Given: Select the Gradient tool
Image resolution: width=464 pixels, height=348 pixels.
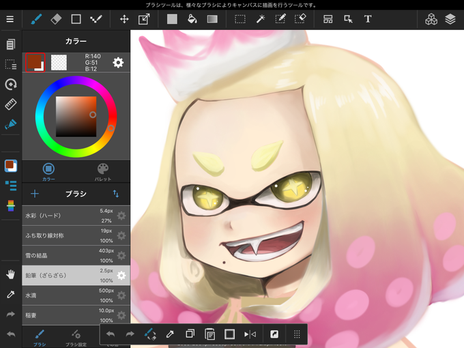Looking at the screenshot, I should tap(212, 19).
